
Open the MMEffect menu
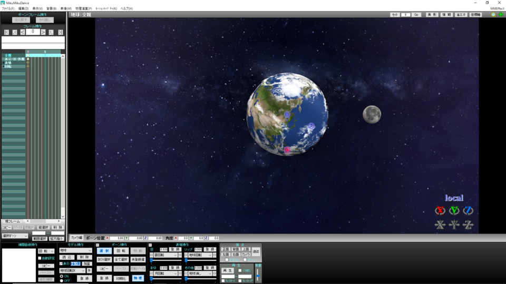tap(497, 9)
